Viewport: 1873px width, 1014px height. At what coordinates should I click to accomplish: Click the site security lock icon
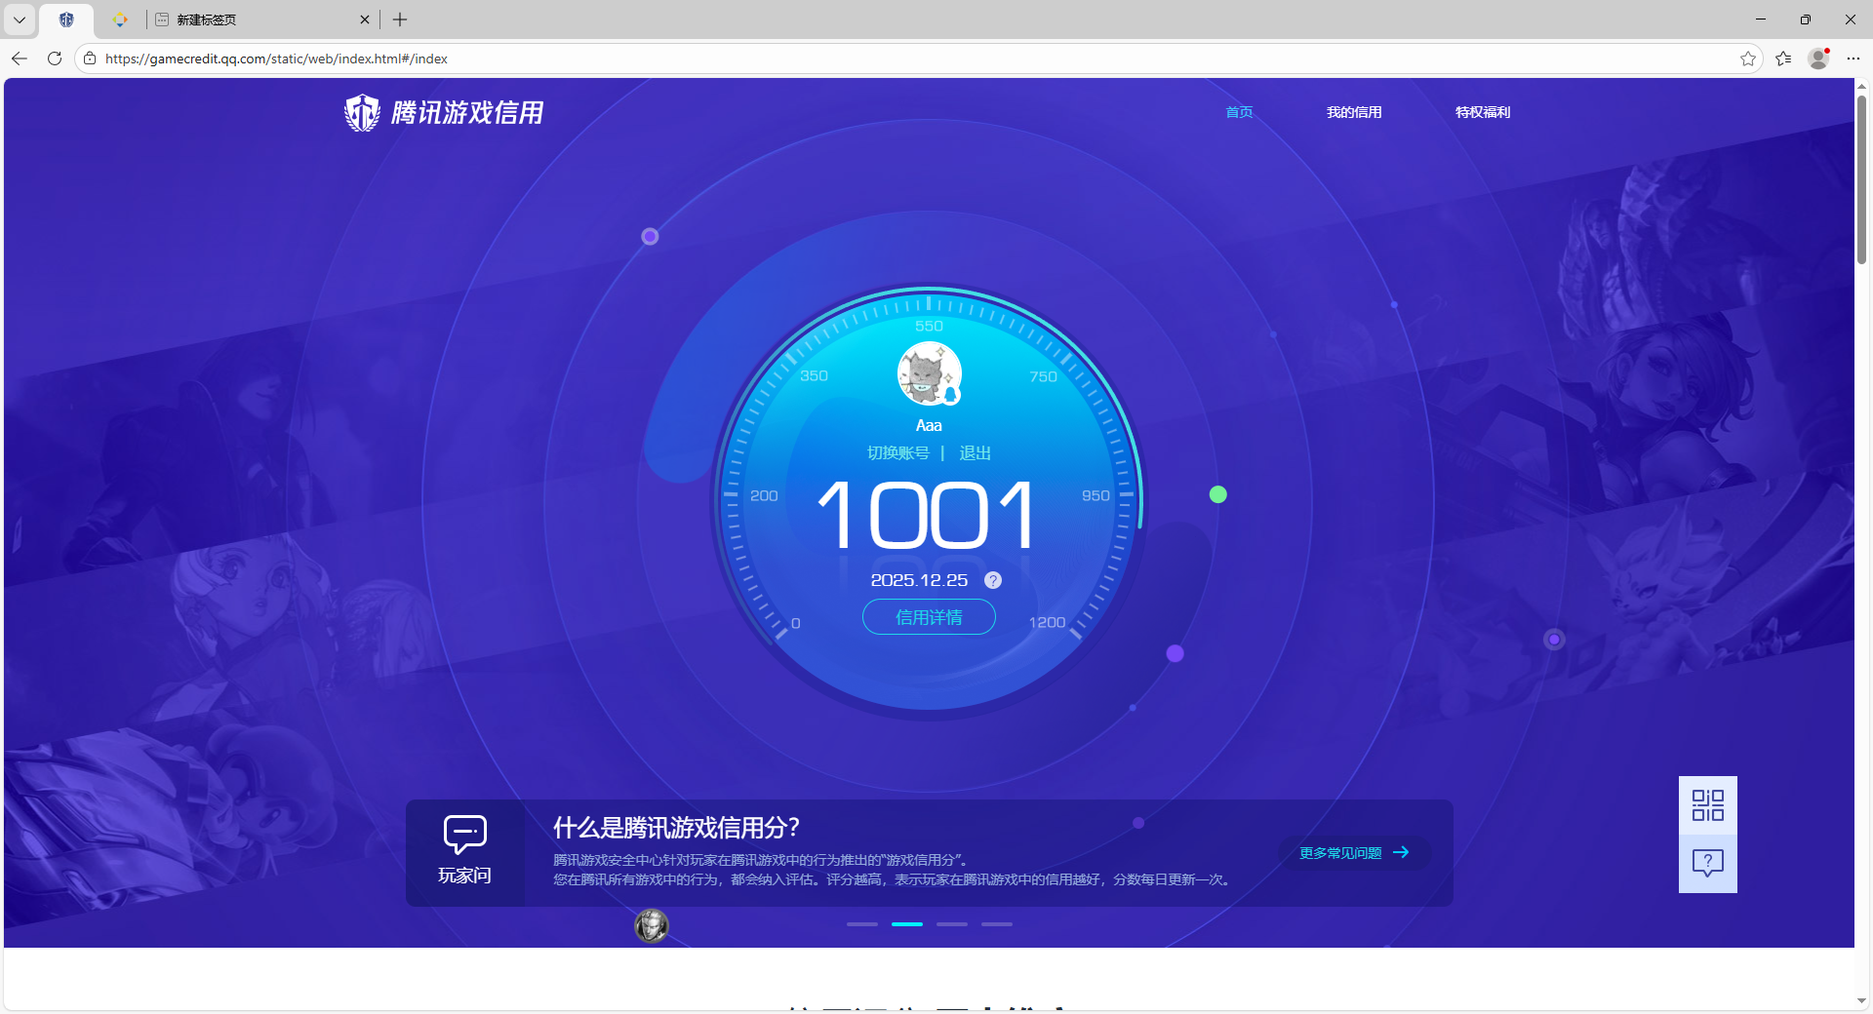tap(89, 58)
